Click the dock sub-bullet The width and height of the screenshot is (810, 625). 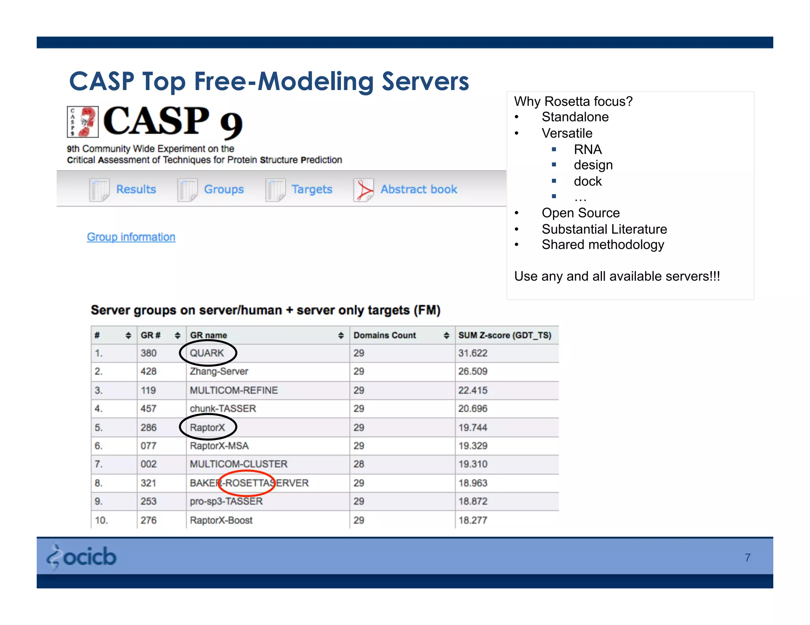(588, 181)
